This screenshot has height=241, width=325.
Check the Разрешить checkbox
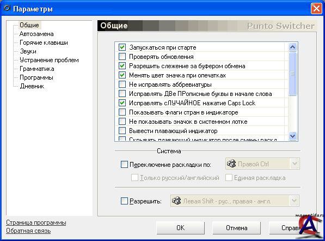(x=124, y=201)
